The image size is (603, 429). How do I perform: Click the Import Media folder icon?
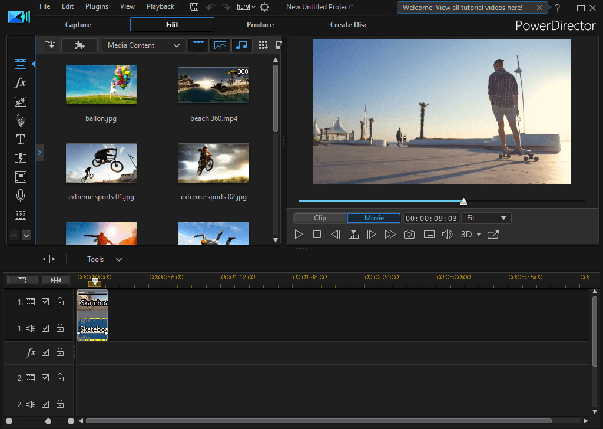click(49, 45)
